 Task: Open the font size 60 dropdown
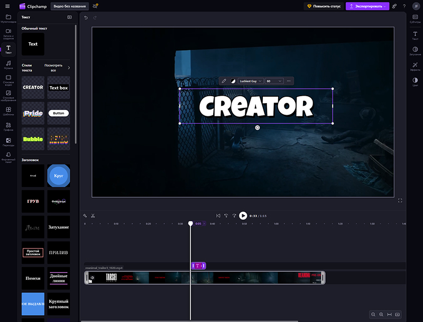(x=274, y=81)
